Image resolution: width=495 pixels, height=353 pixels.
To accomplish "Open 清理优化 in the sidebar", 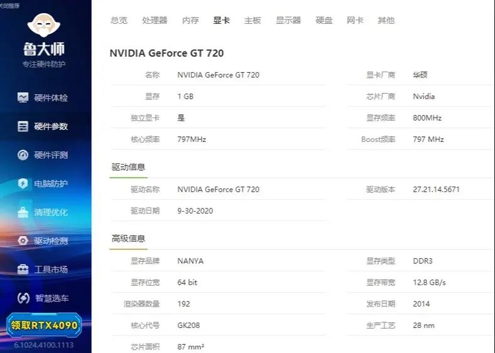I will point(43,212).
